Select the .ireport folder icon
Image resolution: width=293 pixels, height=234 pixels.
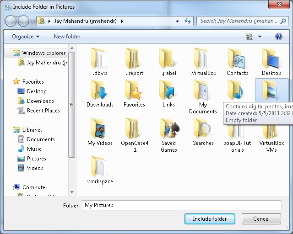pyautogui.click(x=132, y=58)
